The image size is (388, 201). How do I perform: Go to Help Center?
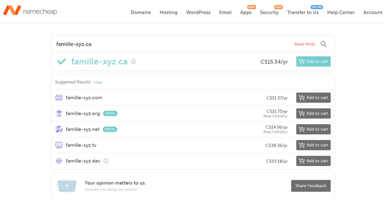[341, 12]
